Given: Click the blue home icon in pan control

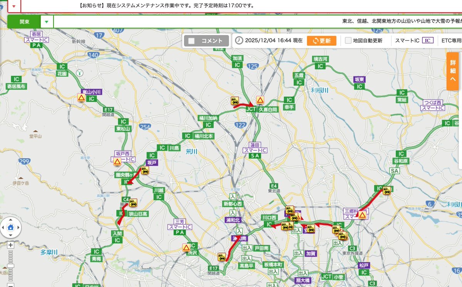Looking at the screenshot, I should pos(10,227).
